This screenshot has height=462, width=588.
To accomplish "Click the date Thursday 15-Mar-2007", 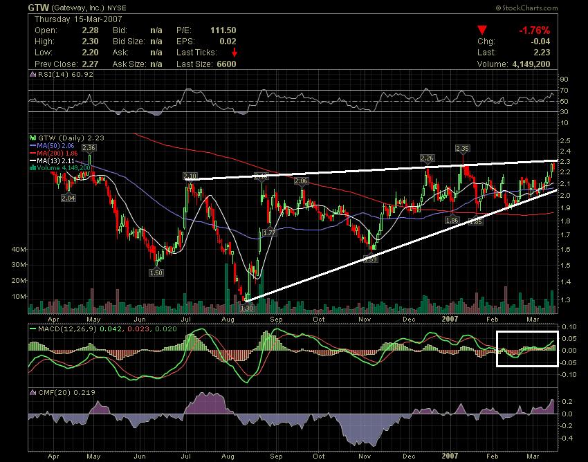I will (78, 19).
